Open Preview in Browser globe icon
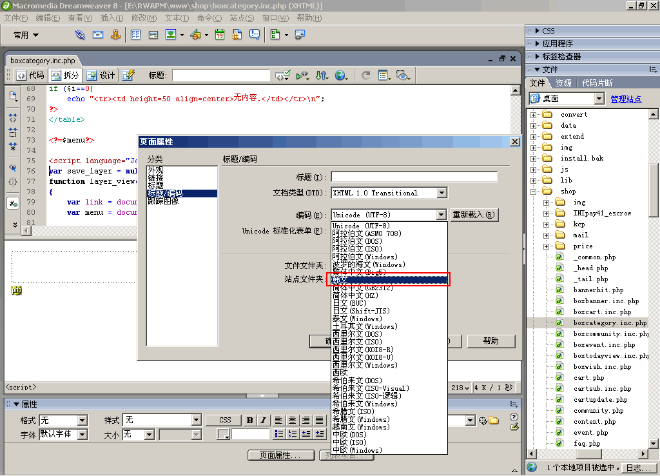Screen dimensions: 660x476 click(340, 75)
